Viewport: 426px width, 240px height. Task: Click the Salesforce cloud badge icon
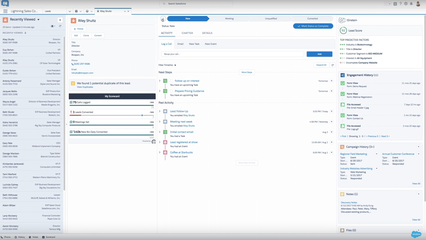point(416,234)
